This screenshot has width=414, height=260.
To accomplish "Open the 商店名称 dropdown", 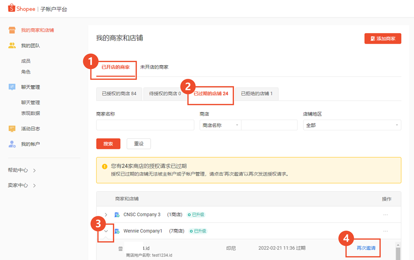I will click(220, 125).
